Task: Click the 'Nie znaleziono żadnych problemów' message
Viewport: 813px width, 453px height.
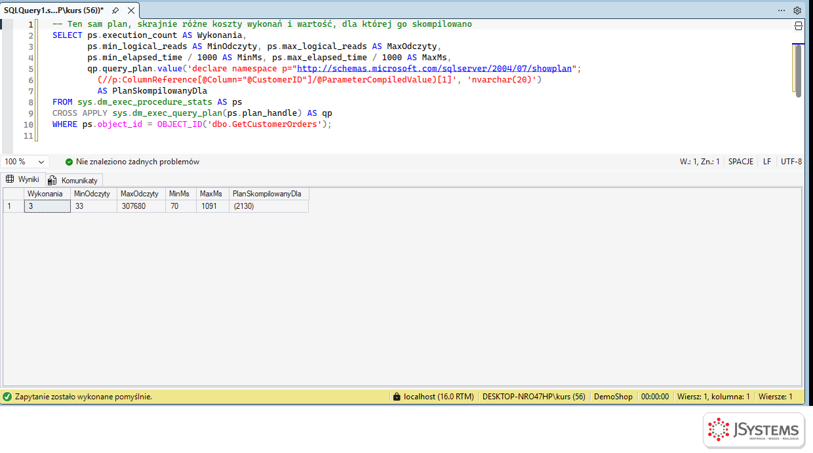Action: [138, 162]
